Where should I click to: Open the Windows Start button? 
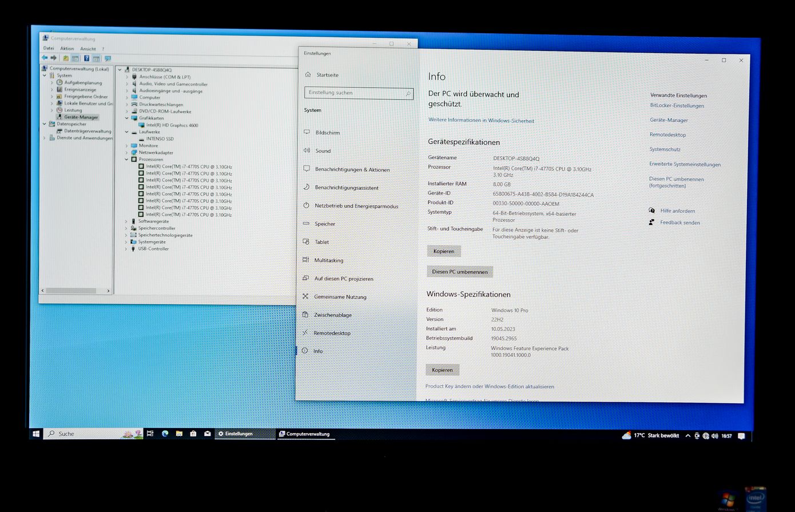tap(36, 434)
